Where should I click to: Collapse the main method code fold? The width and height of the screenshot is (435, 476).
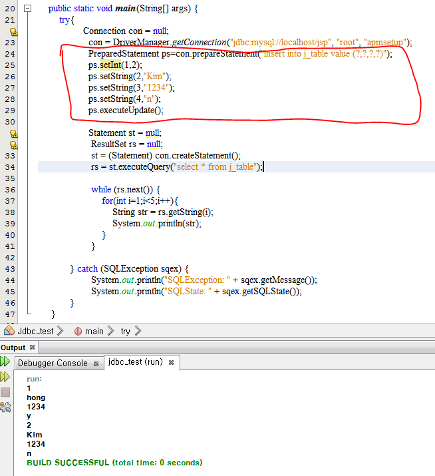(x=27, y=9)
